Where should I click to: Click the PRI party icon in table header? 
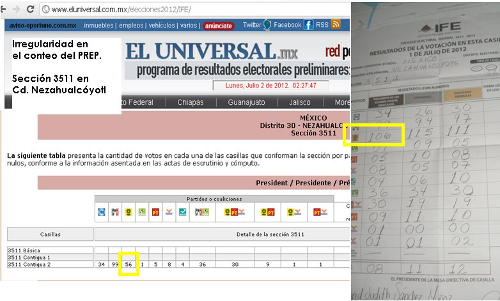tap(115, 212)
